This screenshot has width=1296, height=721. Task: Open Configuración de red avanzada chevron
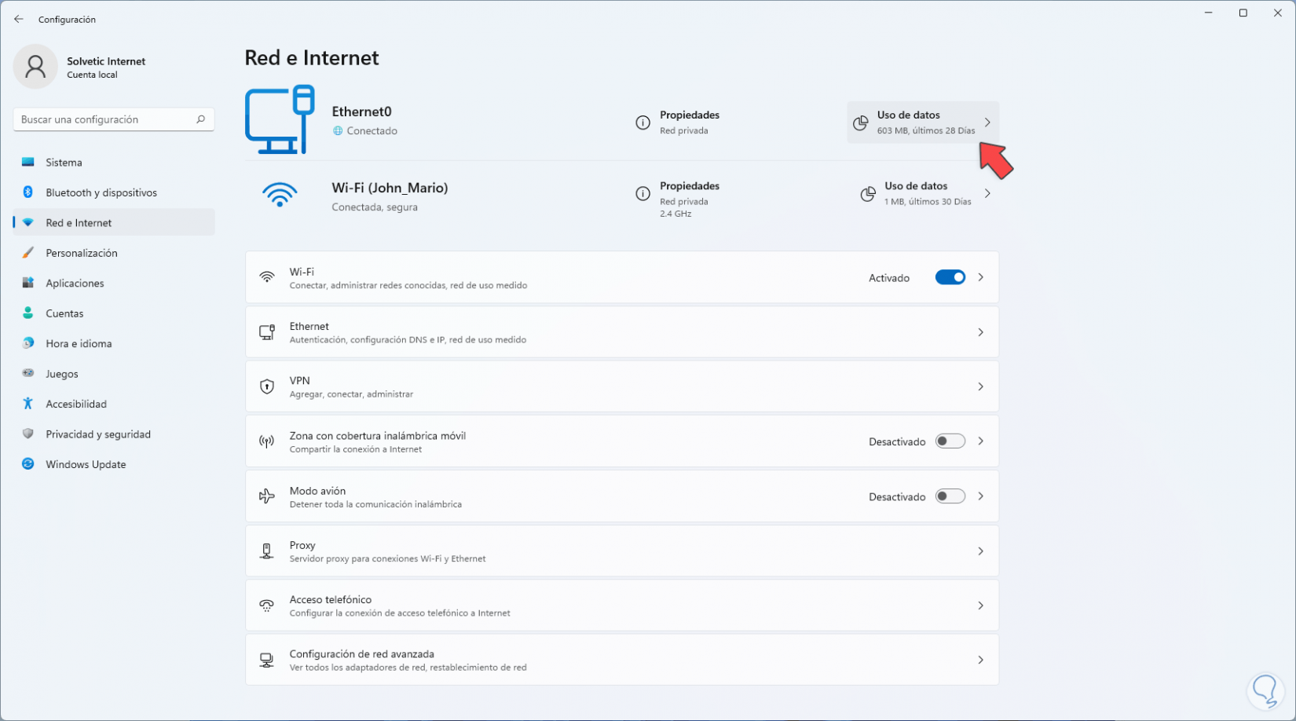[980, 660]
